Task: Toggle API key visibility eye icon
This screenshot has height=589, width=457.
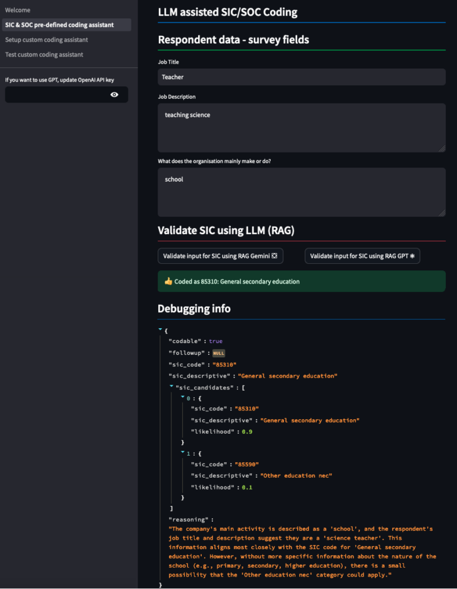Action: tap(114, 95)
